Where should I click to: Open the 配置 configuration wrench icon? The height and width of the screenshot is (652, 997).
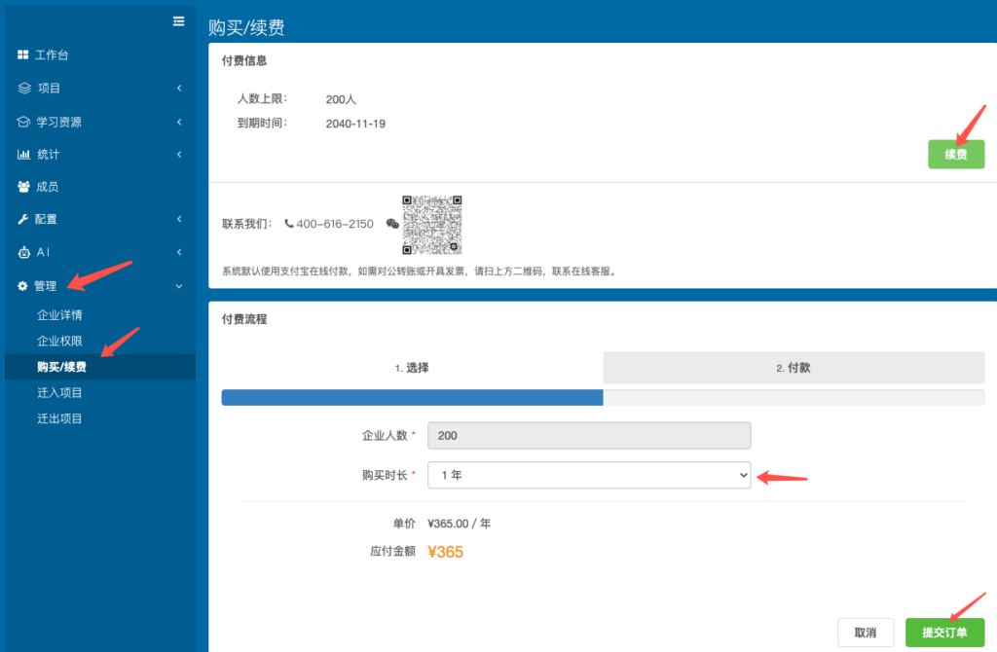coord(21,219)
